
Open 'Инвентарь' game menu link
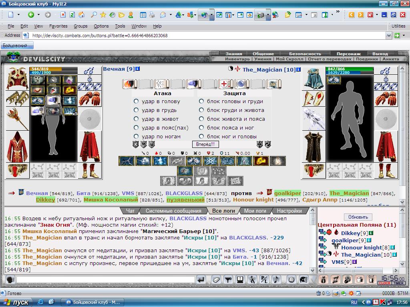237,59
